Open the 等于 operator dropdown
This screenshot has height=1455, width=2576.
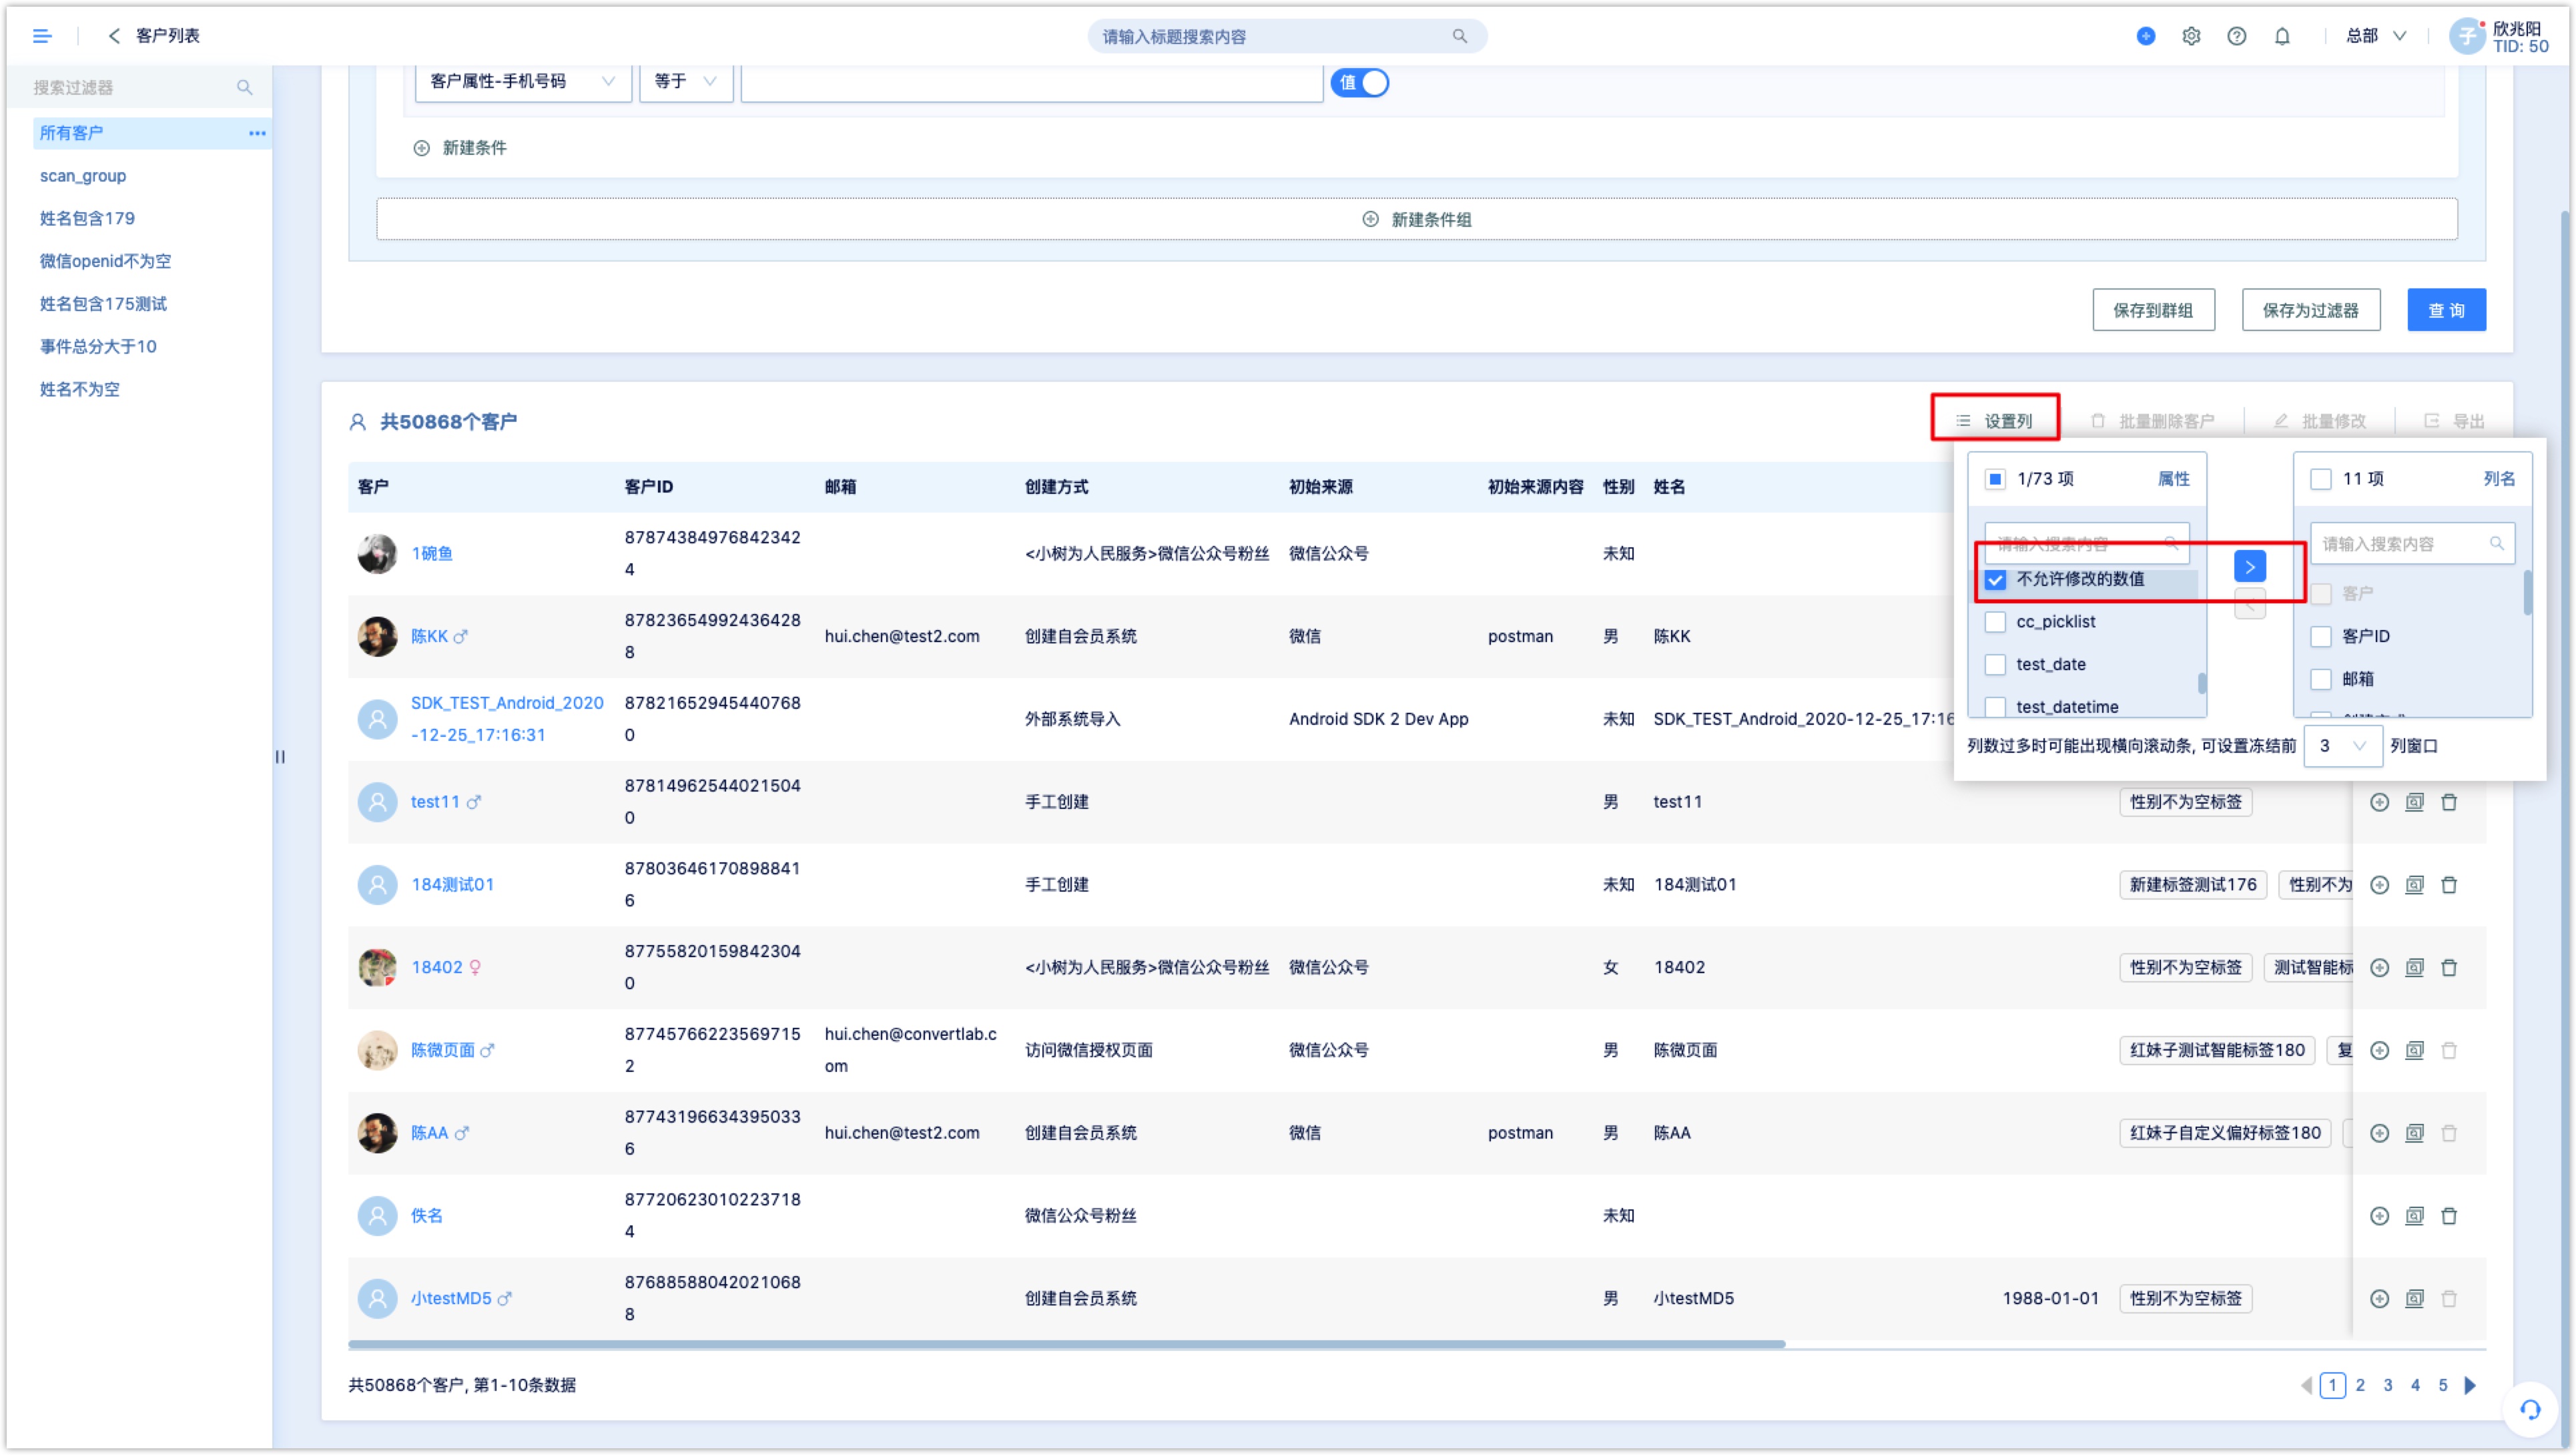pyautogui.click(x=686, y=81)
